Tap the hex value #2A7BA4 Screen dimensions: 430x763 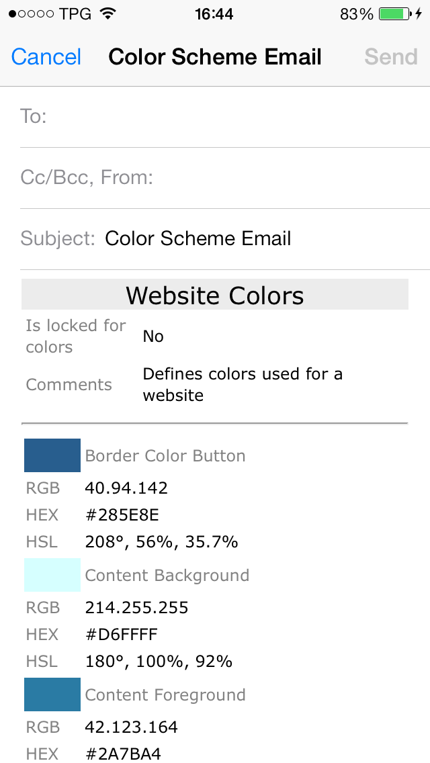123,754
